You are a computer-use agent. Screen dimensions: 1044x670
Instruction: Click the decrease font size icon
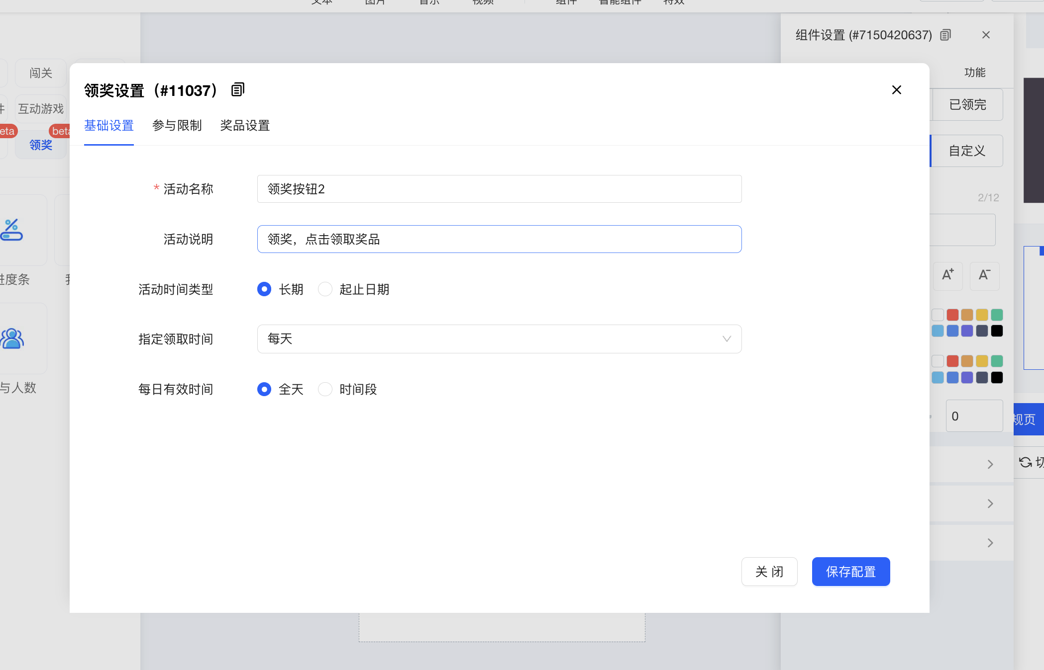point(984,275)
